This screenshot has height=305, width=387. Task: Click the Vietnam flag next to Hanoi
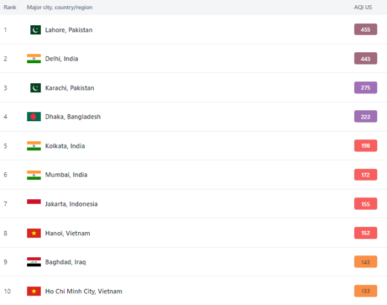[x=34, y=233]
